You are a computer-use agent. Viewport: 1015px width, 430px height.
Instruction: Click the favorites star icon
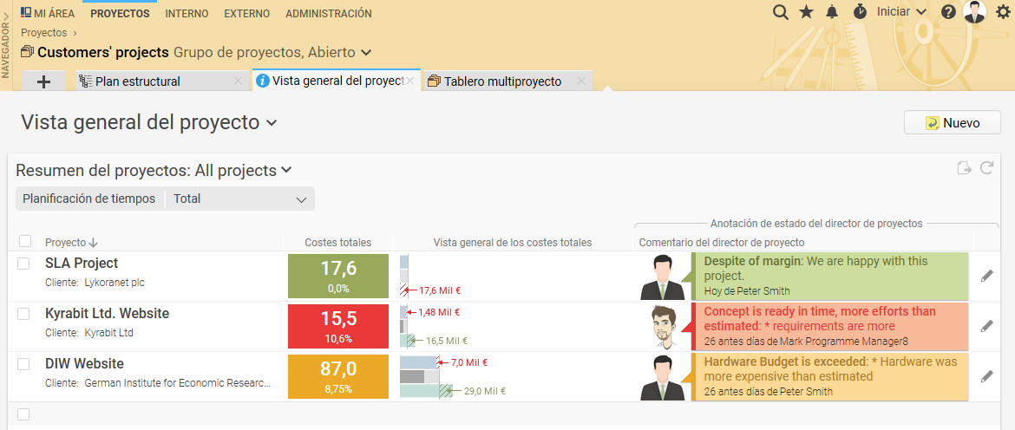806,12
